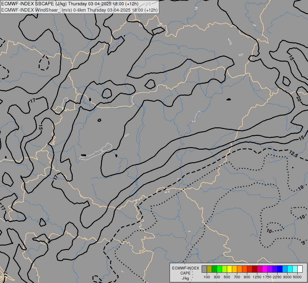The height and width of the screenshot is (283, 308).
Task: Select the bright green legend swatch
Action: [x=219, y=269]
